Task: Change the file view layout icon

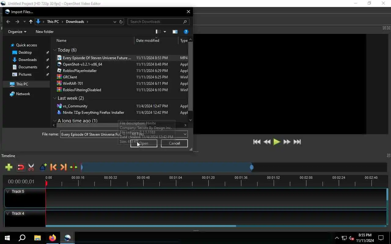Action: coord(158,32)
